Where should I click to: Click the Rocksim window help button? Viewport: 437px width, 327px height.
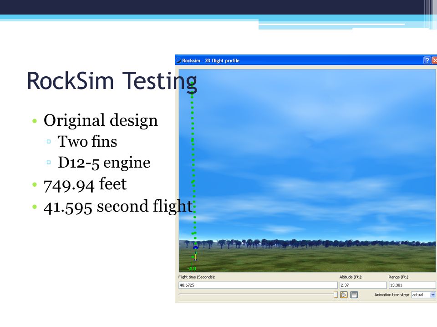pyautogui.click(x=427, y=60)
